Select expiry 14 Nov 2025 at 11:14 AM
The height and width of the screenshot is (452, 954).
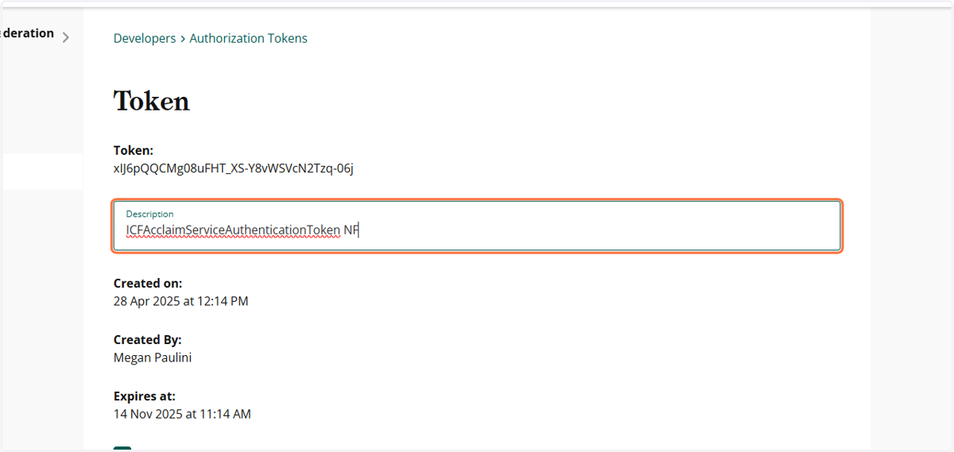pyautogui.click(x=182, y=414)
